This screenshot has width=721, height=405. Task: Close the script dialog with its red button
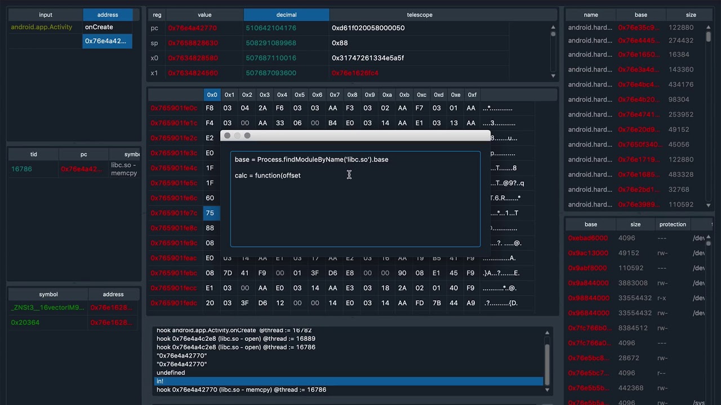coord(227,136)
